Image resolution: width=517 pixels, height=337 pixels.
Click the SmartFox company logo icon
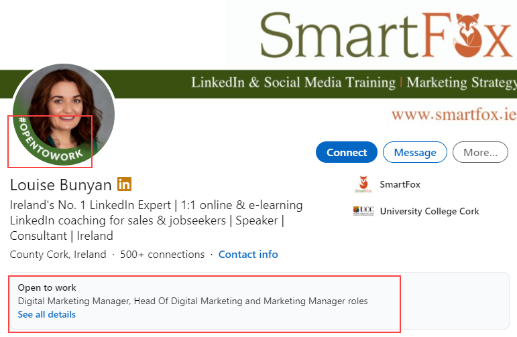tap(363, 184)
